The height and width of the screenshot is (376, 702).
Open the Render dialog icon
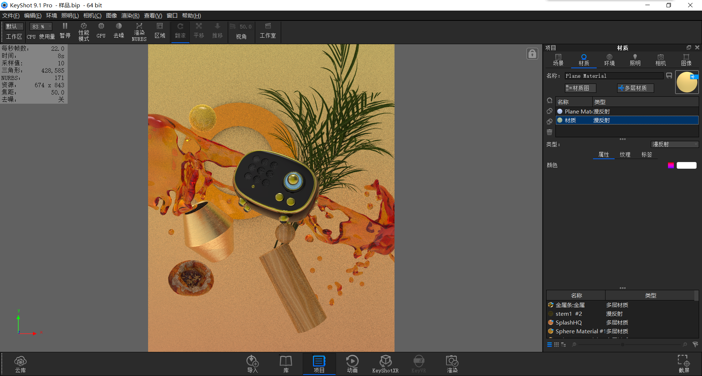click(x=452, y=363)
